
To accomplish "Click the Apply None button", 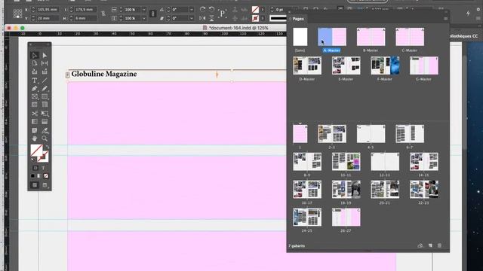I will click(46, 176).
